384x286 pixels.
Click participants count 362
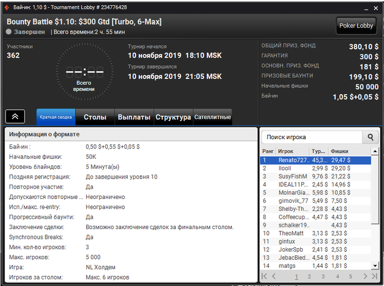click(13, 55)
